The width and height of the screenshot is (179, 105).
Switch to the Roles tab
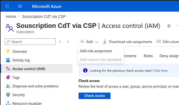point(148,56)
